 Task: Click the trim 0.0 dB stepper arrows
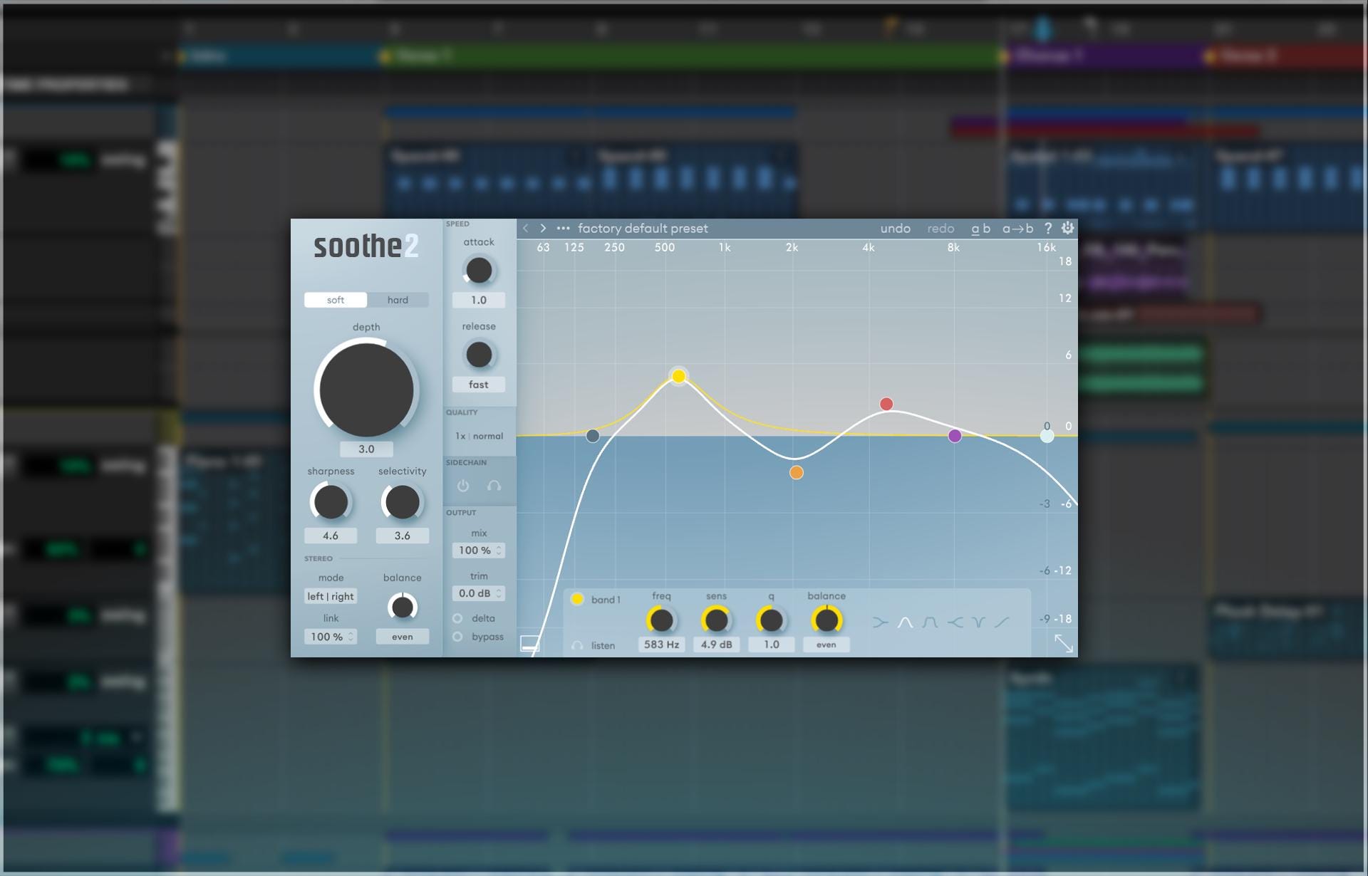(499, 593)
